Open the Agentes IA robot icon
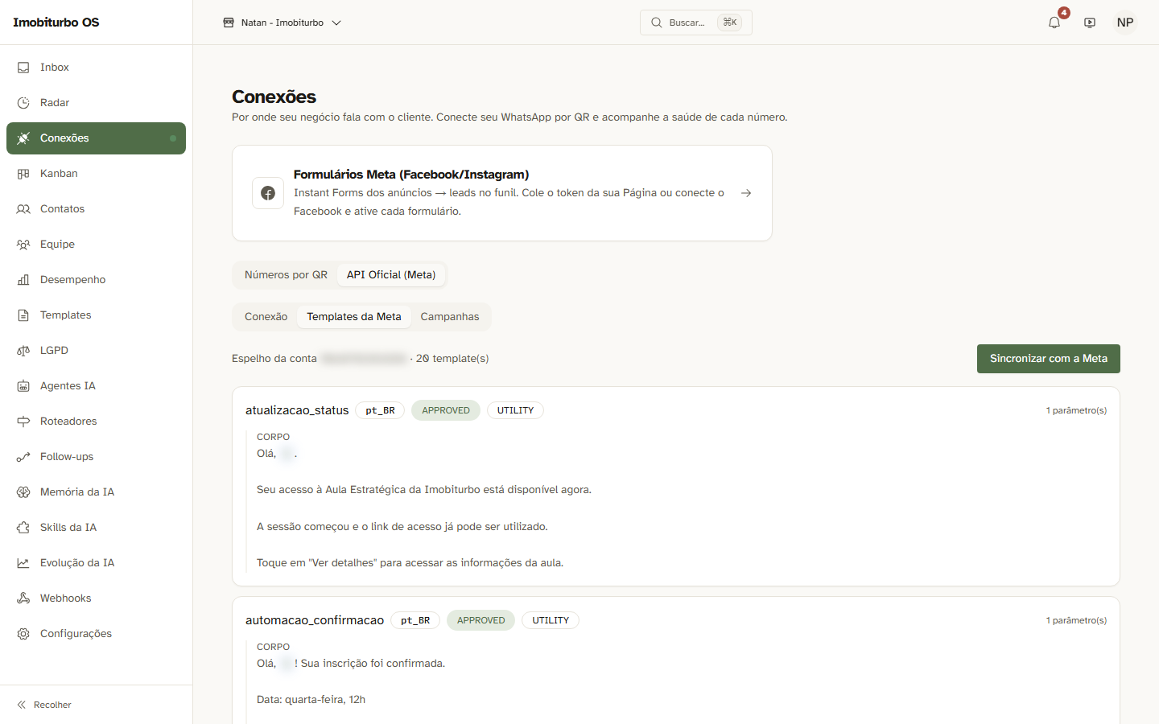Image resolution: width=1159 pixels, height=724 pixels. 23,386
